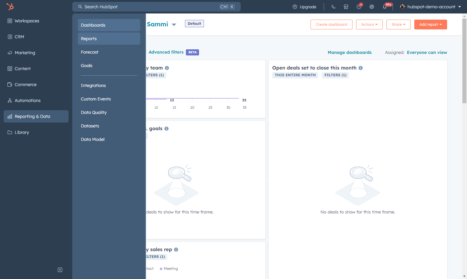Click the account avatar picture
This screenshot has width=467, height=279.
[x=403, y=7]
